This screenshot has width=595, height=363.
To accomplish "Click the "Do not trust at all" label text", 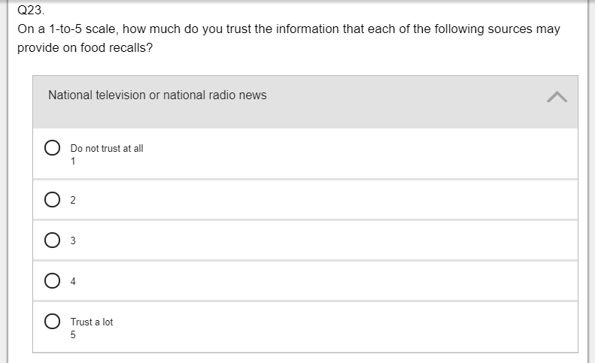I will pyautogui.click(x=107, y=149).
